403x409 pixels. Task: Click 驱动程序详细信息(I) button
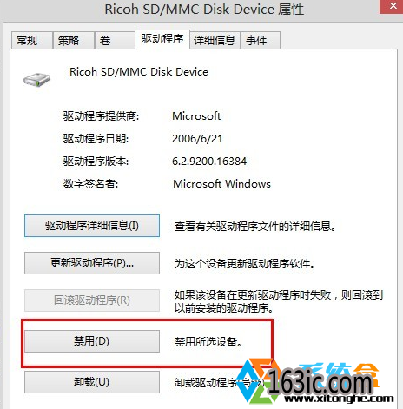pyautogui.click(x=92, y=226)
